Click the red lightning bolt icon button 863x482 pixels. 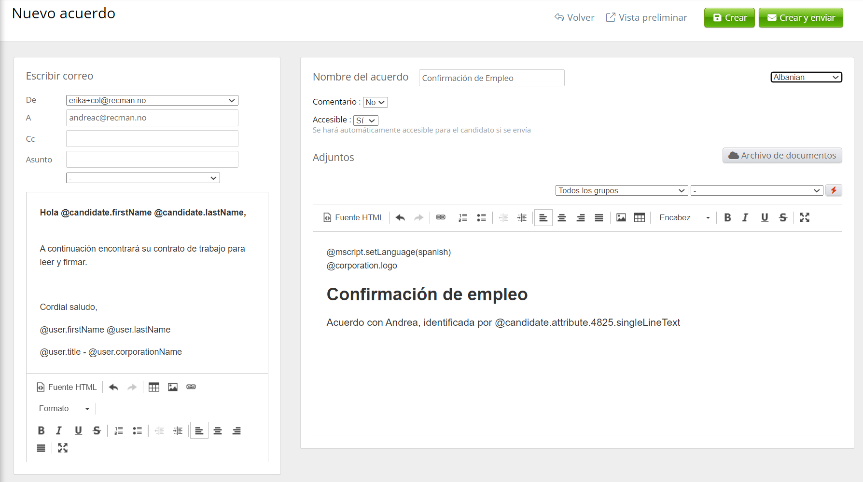tap(834, 190)
